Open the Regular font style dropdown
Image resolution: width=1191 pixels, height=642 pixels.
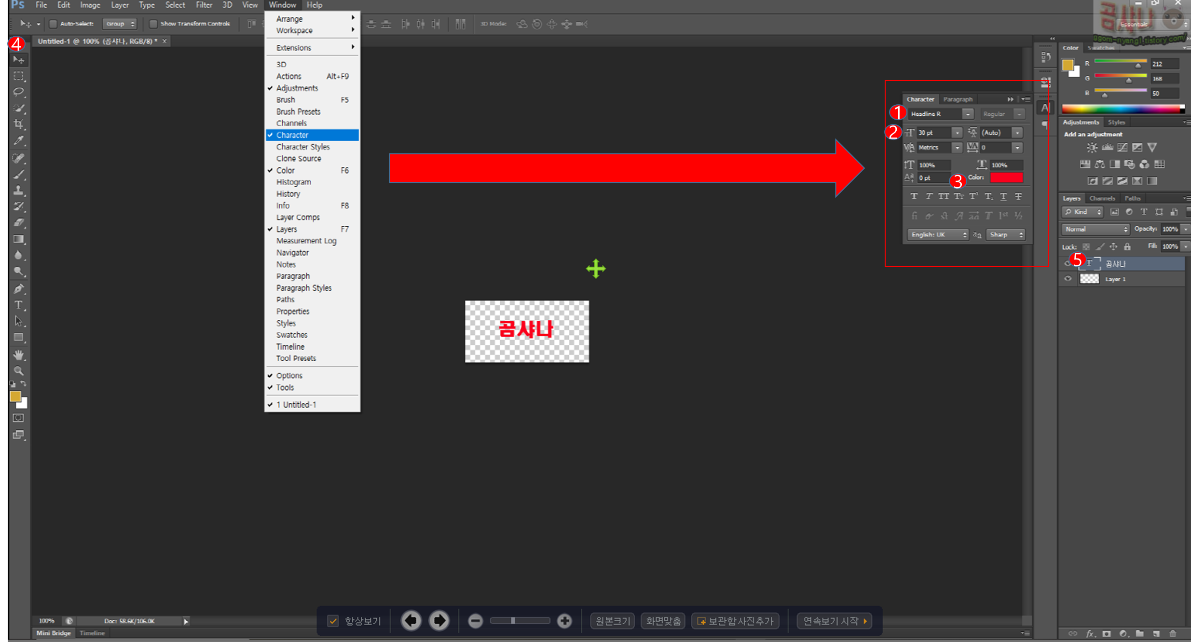1019,114
